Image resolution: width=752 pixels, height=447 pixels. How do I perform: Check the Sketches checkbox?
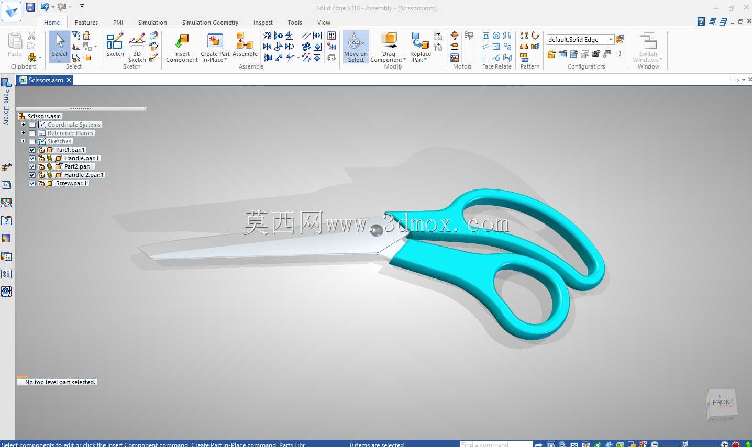(32, 141)
